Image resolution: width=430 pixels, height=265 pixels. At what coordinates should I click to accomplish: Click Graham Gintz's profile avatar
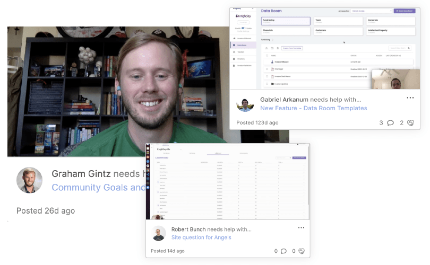coord(29,180)
